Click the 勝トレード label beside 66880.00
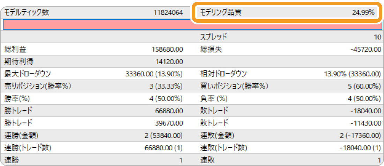Image resolution: width=384 pixels, height=166 pixels. click(18, 111)
